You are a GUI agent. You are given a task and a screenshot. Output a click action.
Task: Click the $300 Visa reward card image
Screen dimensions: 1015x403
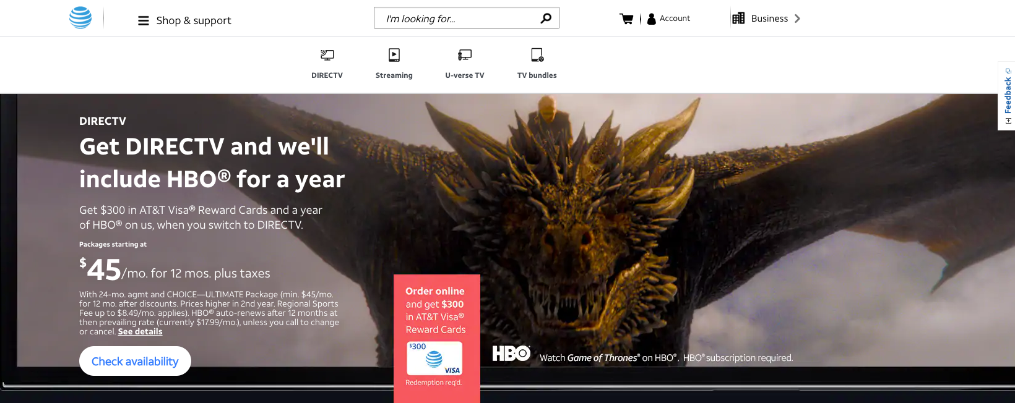point(434,358)
